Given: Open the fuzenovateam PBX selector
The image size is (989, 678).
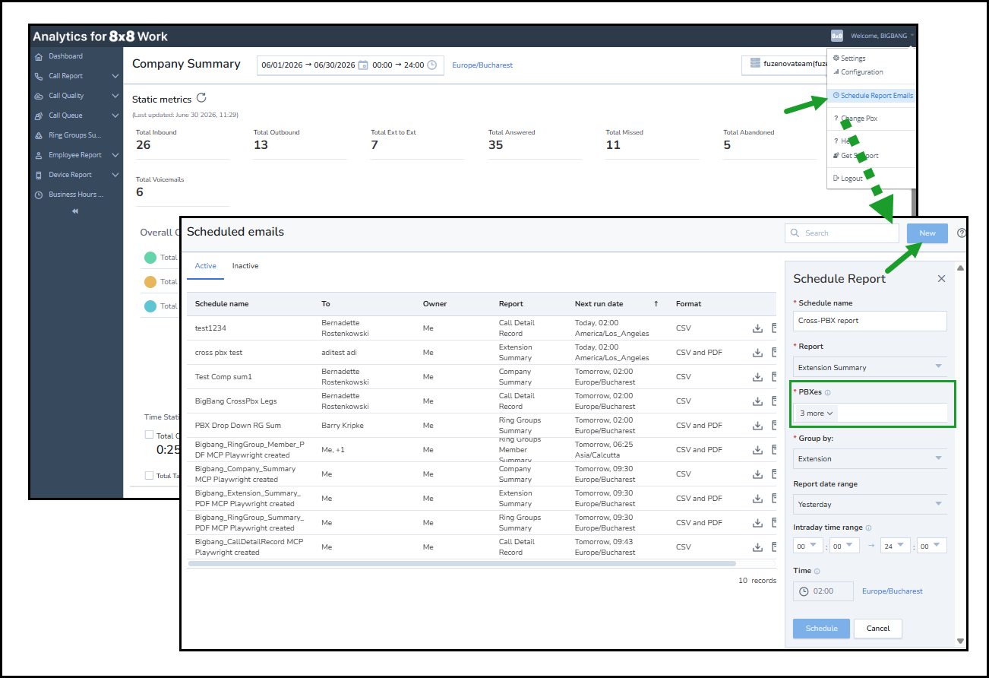Looking at the screenshot, I should point(784,65).
